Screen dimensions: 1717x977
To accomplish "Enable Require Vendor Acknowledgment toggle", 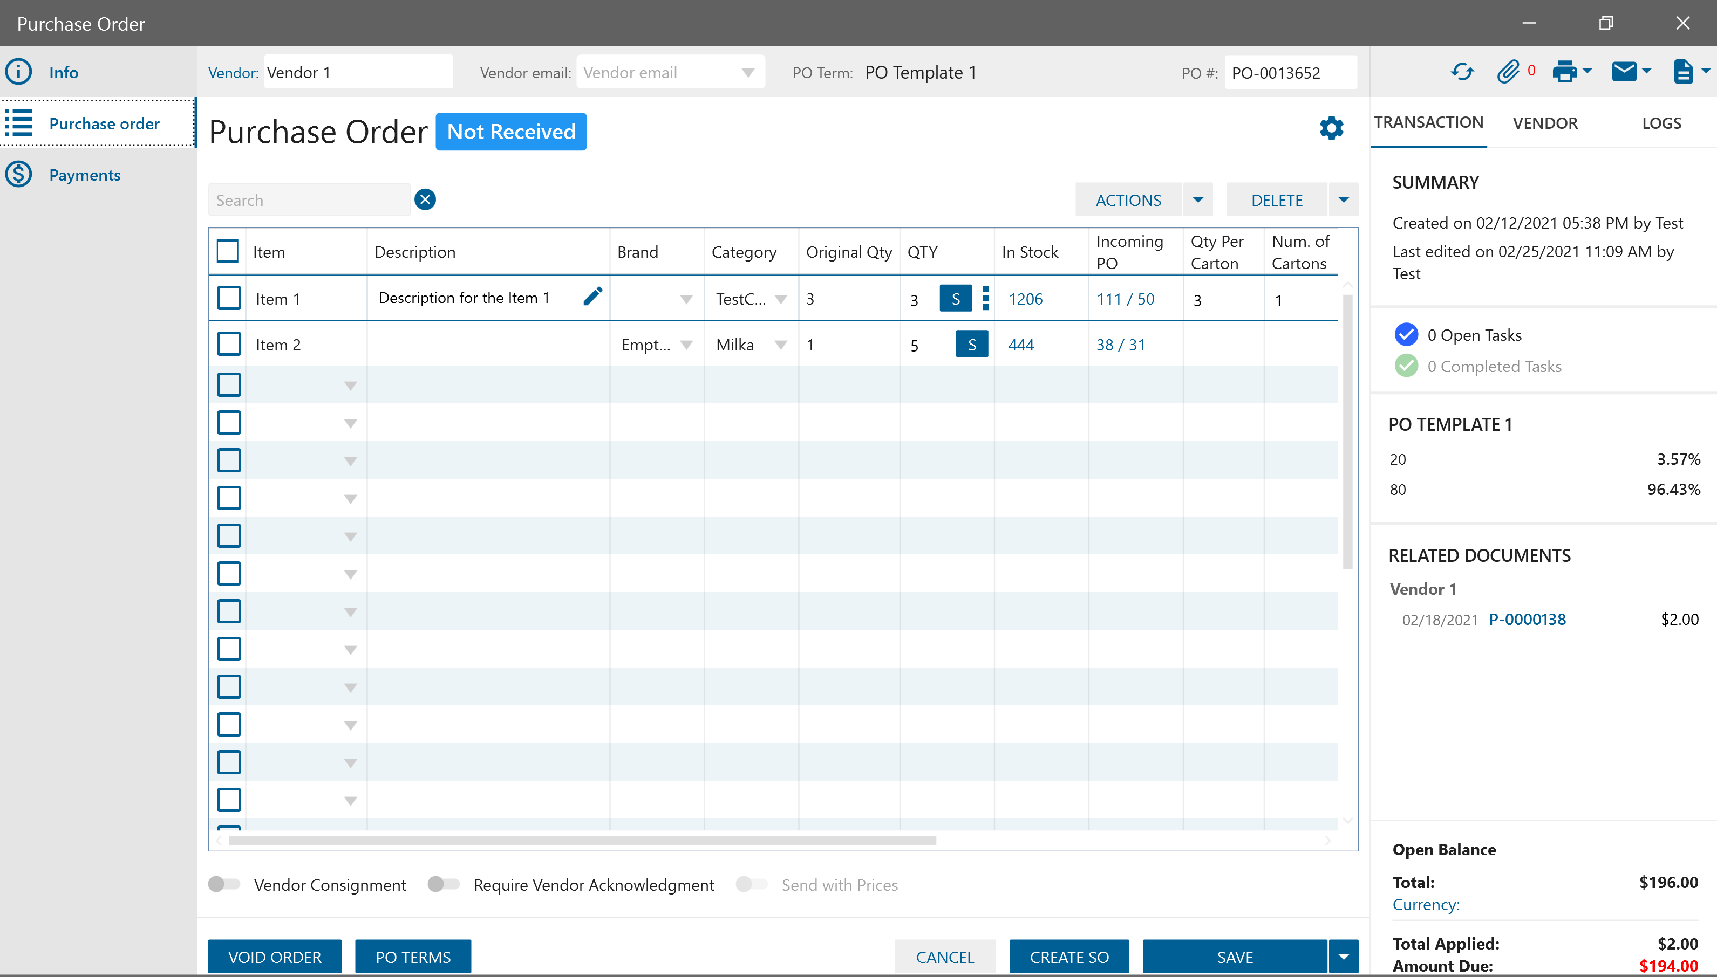I will tap(443, 884).
